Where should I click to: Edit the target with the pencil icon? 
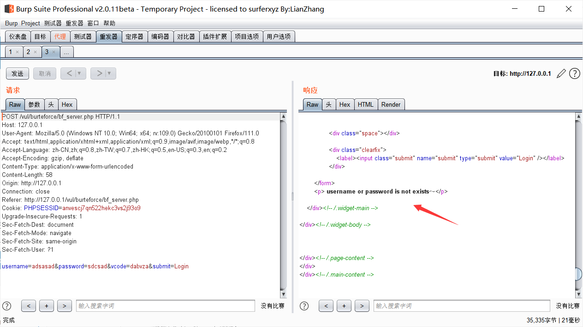click(x=561, y=73)
